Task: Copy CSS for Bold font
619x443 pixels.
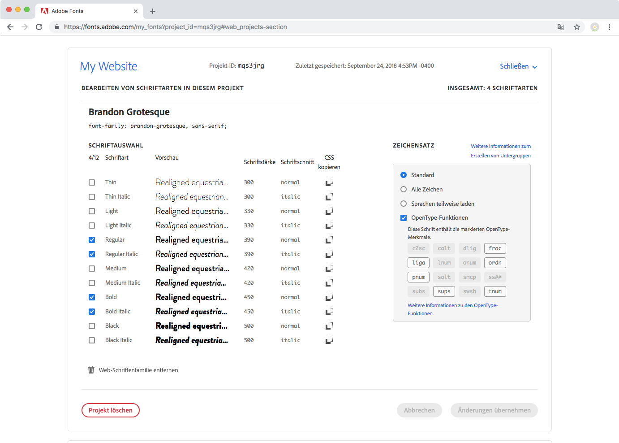Action: (329, 297)
